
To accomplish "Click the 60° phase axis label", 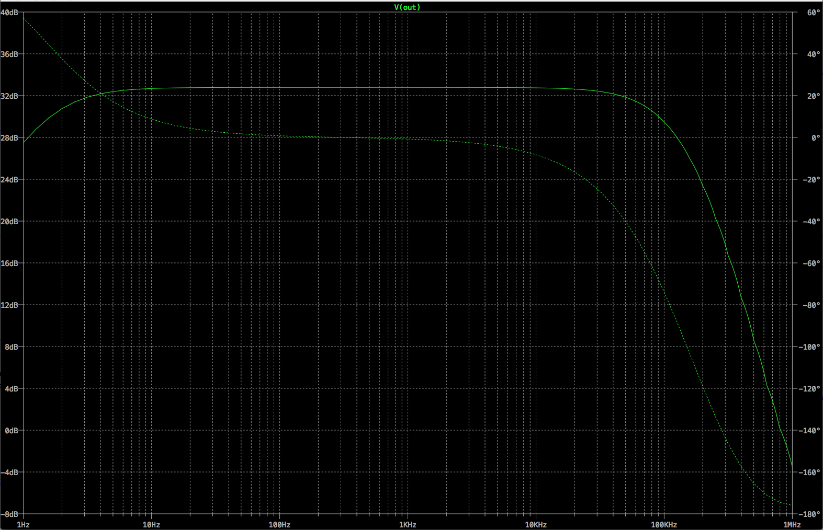I will tap(814, 13).
